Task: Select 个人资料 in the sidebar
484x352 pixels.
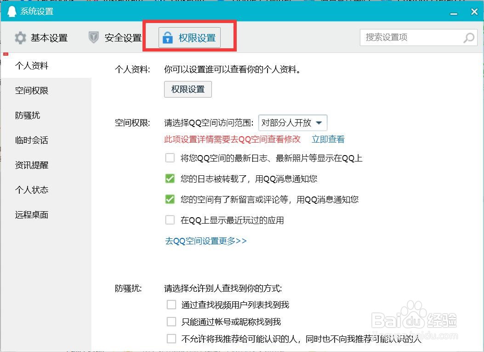Action: (46, 65)
